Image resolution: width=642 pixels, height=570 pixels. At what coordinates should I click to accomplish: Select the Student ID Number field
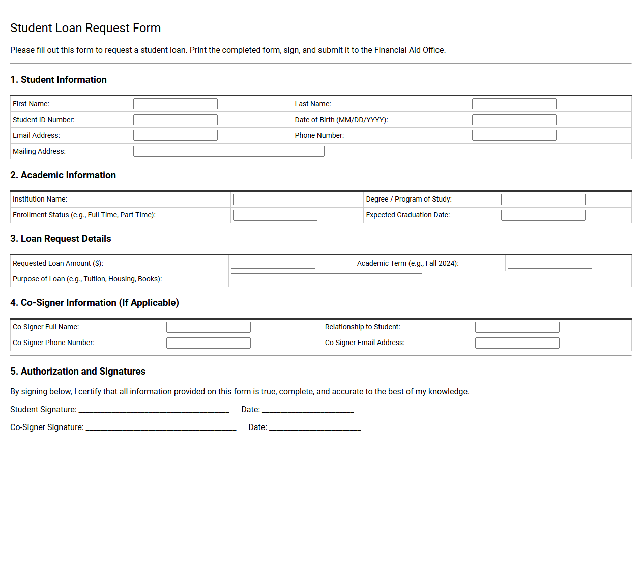coord(176,120)
